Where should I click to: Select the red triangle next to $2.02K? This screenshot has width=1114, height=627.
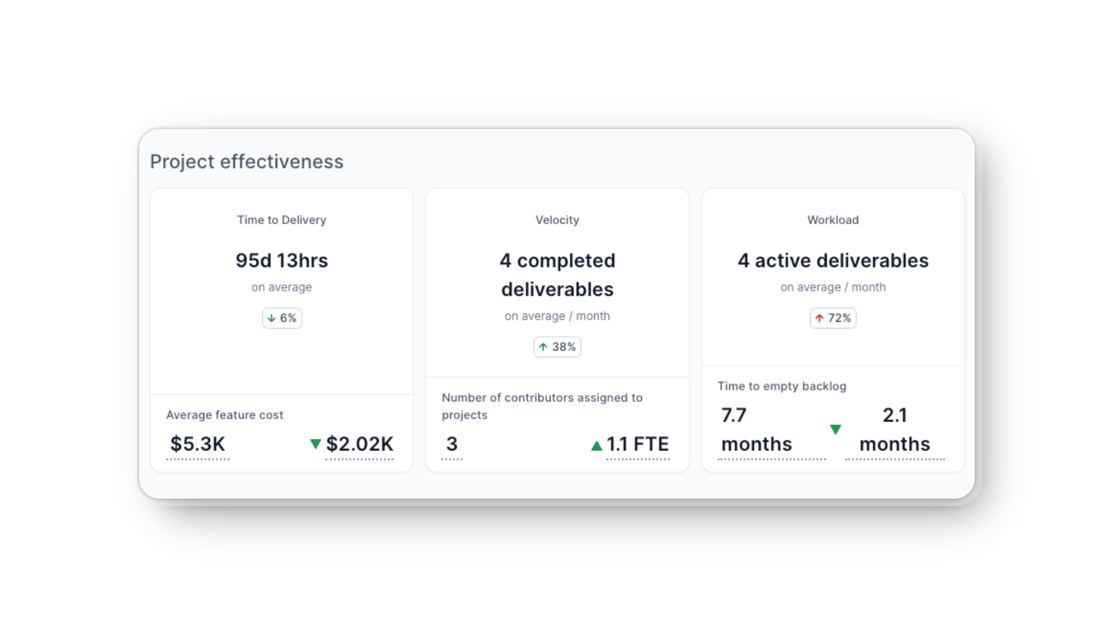(315, 445)
